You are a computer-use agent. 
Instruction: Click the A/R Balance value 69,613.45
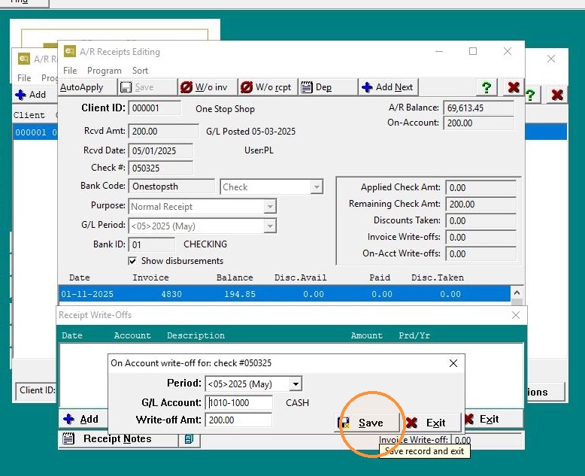[479, 108]
